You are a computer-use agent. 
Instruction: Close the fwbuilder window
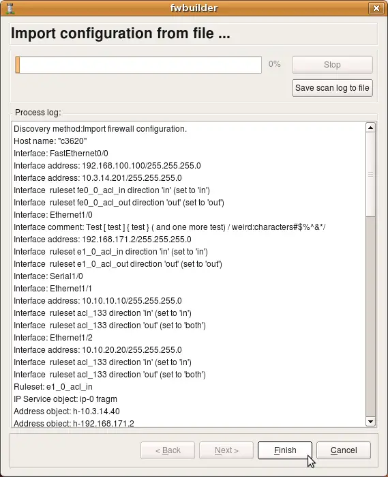(x=376, y=8)
